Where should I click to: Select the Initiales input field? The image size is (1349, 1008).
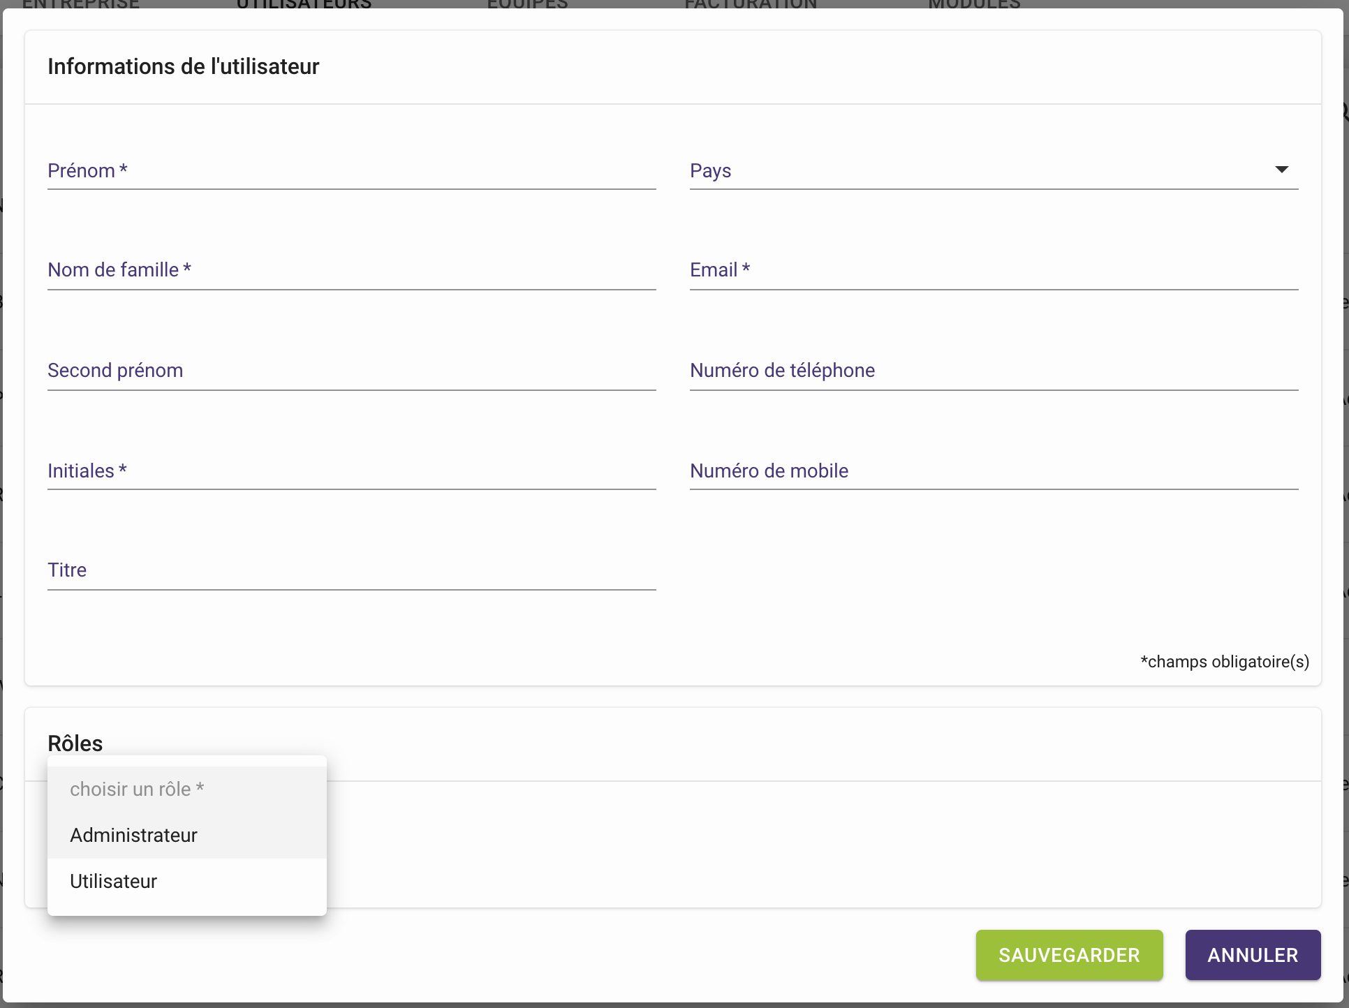pos(351,471)
